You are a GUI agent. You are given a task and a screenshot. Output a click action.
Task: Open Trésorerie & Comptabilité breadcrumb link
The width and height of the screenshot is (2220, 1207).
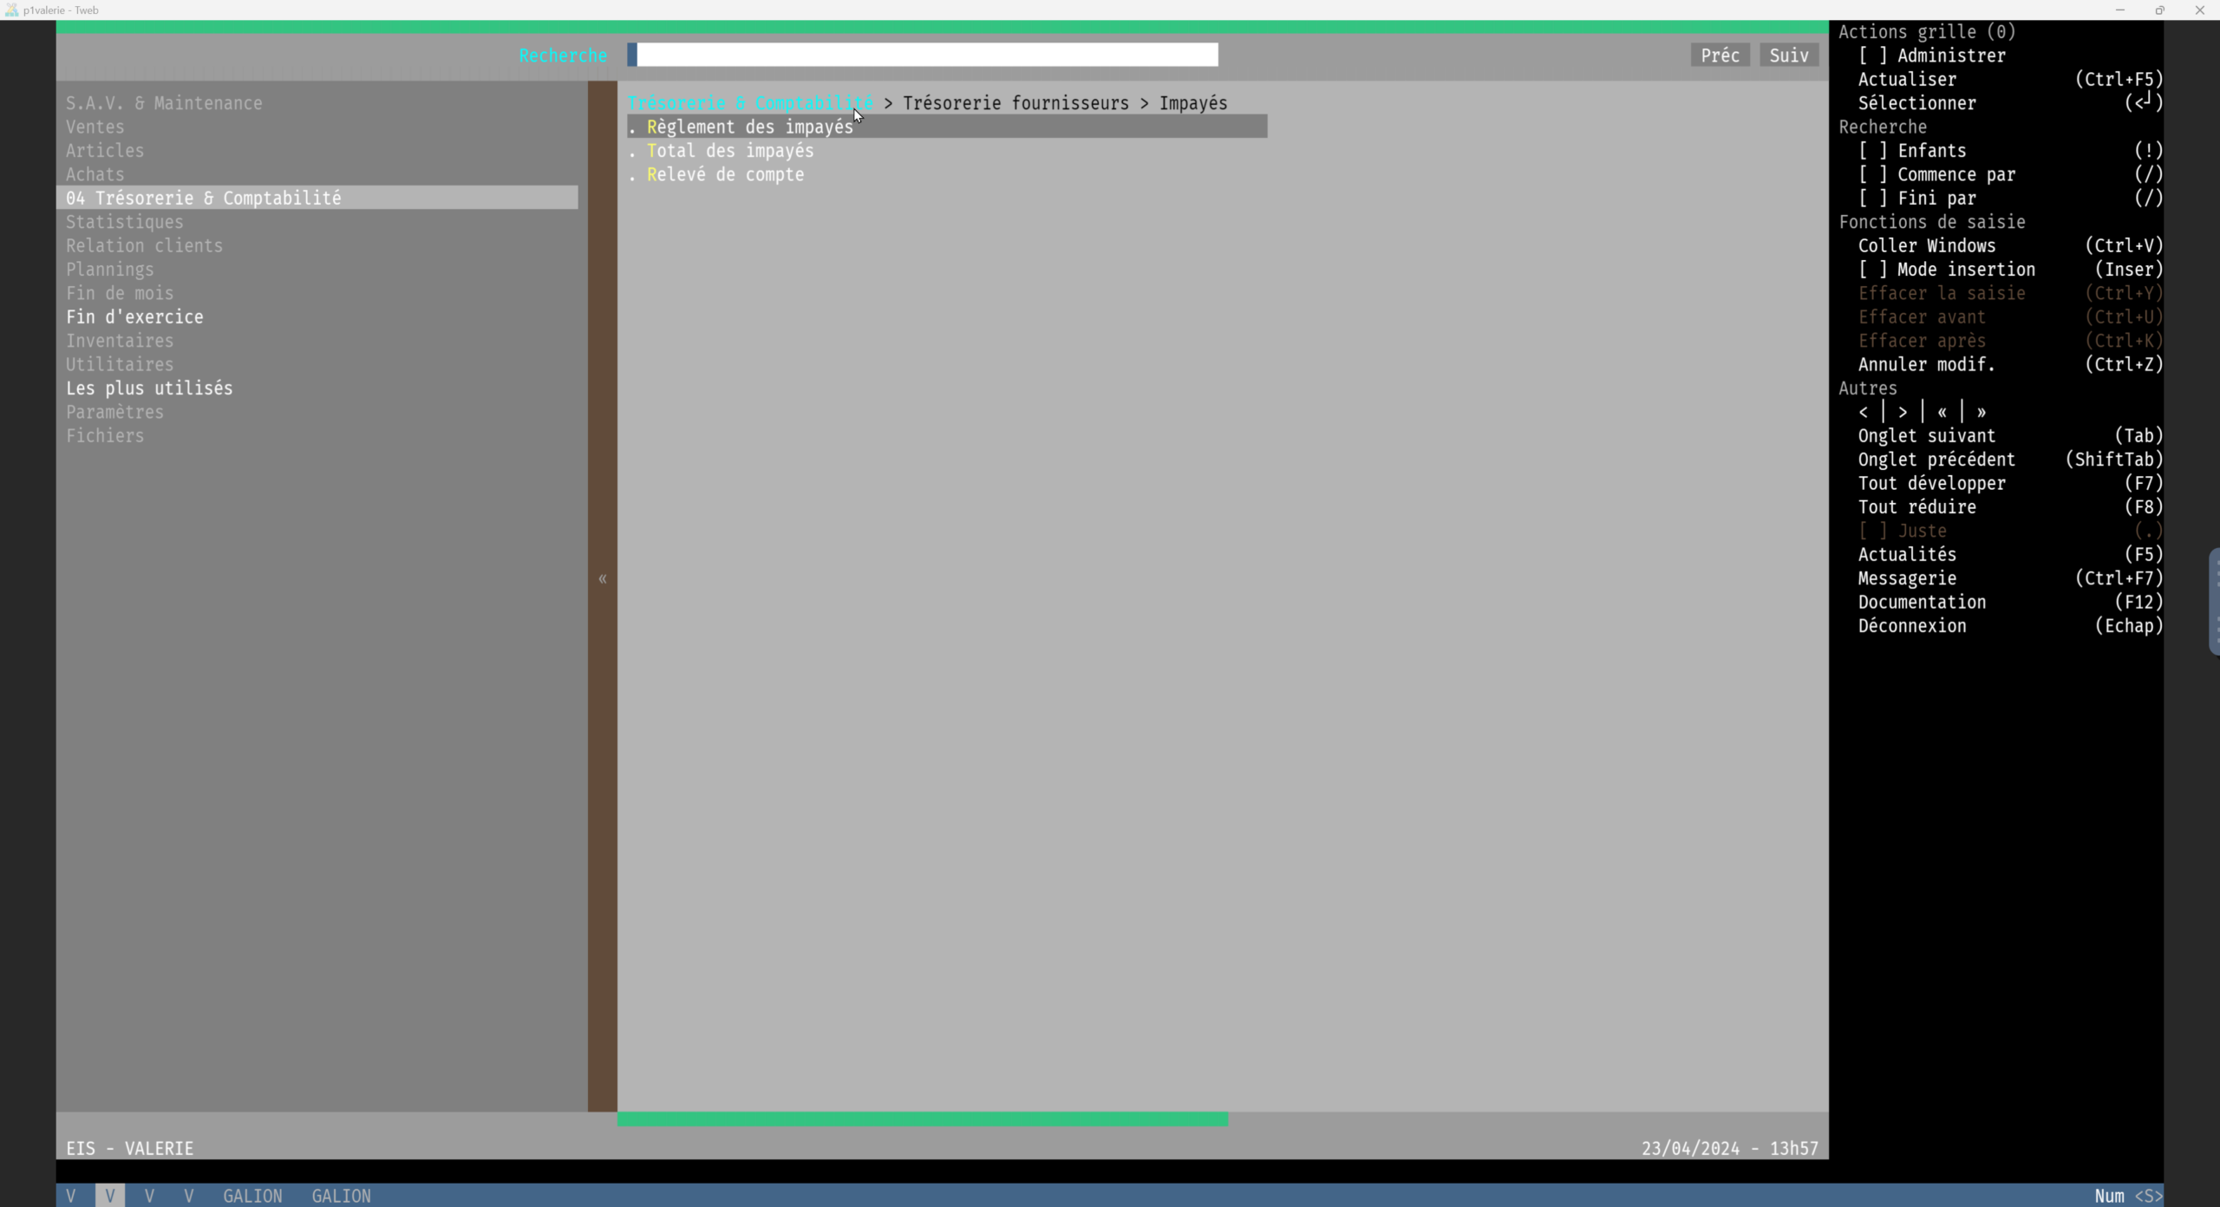[x=750, y=103]
